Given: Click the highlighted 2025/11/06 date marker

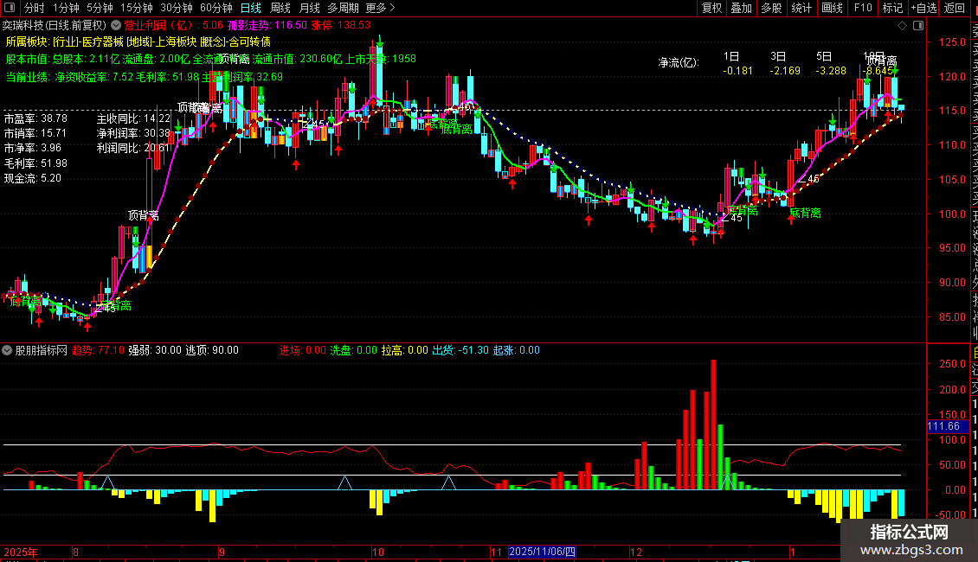Looking at the screenshot, I should [542, 552].
